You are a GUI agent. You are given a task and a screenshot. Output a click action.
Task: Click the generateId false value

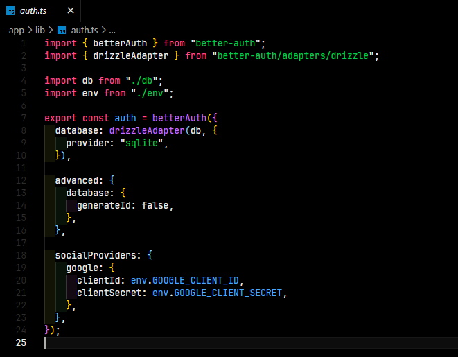click(x=155, y=205)
